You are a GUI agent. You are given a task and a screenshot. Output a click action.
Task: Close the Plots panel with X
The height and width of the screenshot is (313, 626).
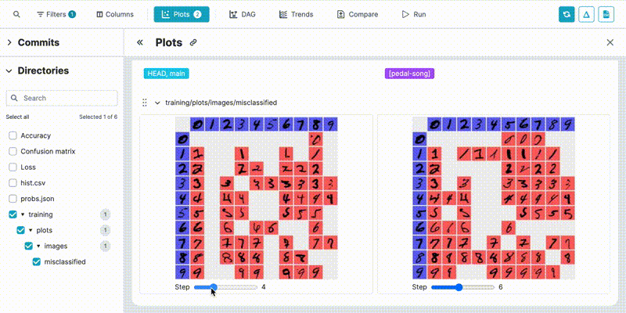(610, 43)
